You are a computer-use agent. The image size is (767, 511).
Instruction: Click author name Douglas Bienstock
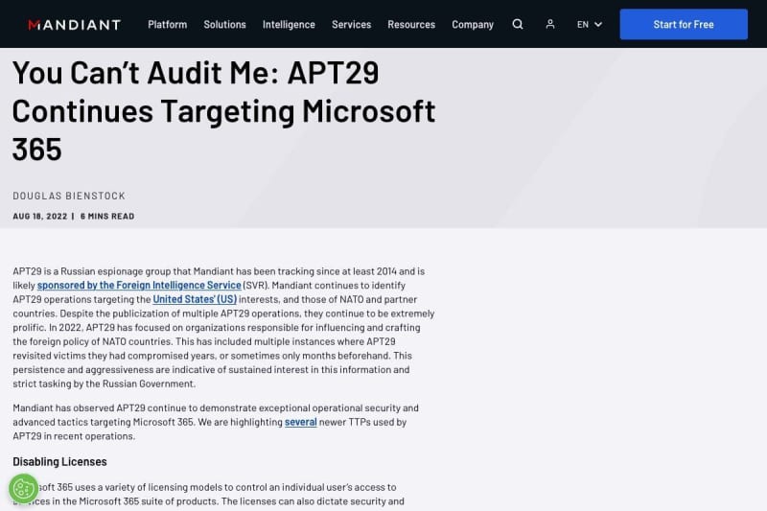(x=69, y=196)
